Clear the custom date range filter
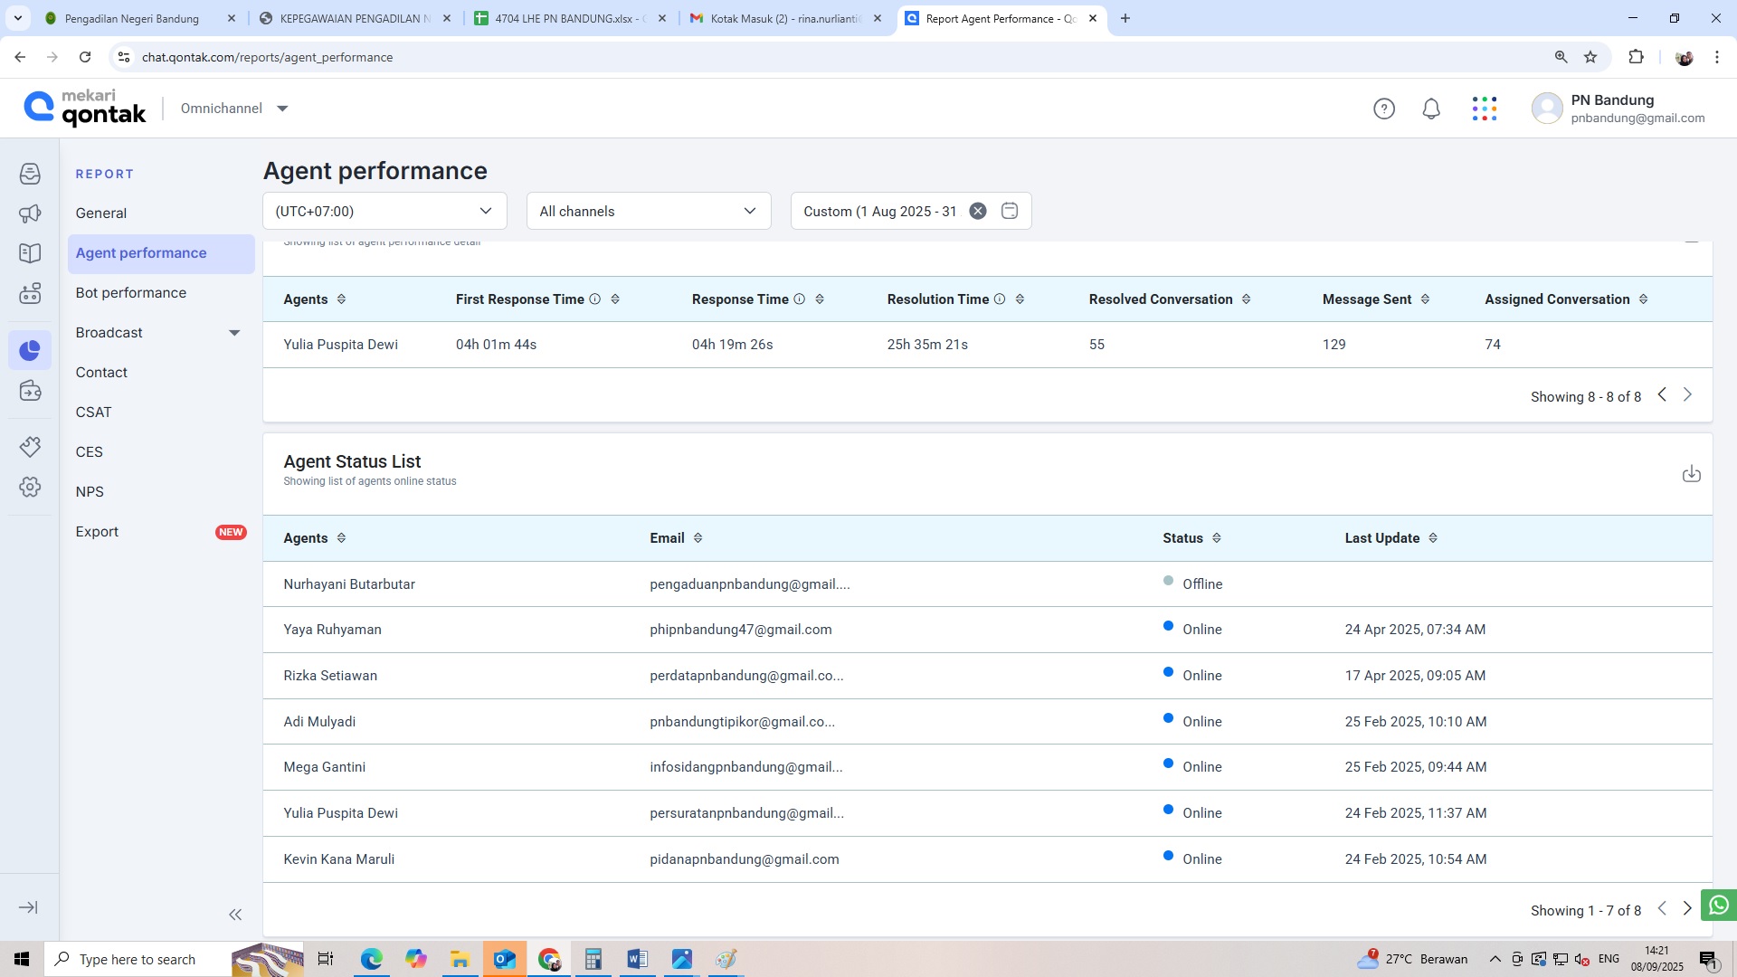Image resolution: width=1737 pixels, height=977 pixels. click(x=978, y=211)
